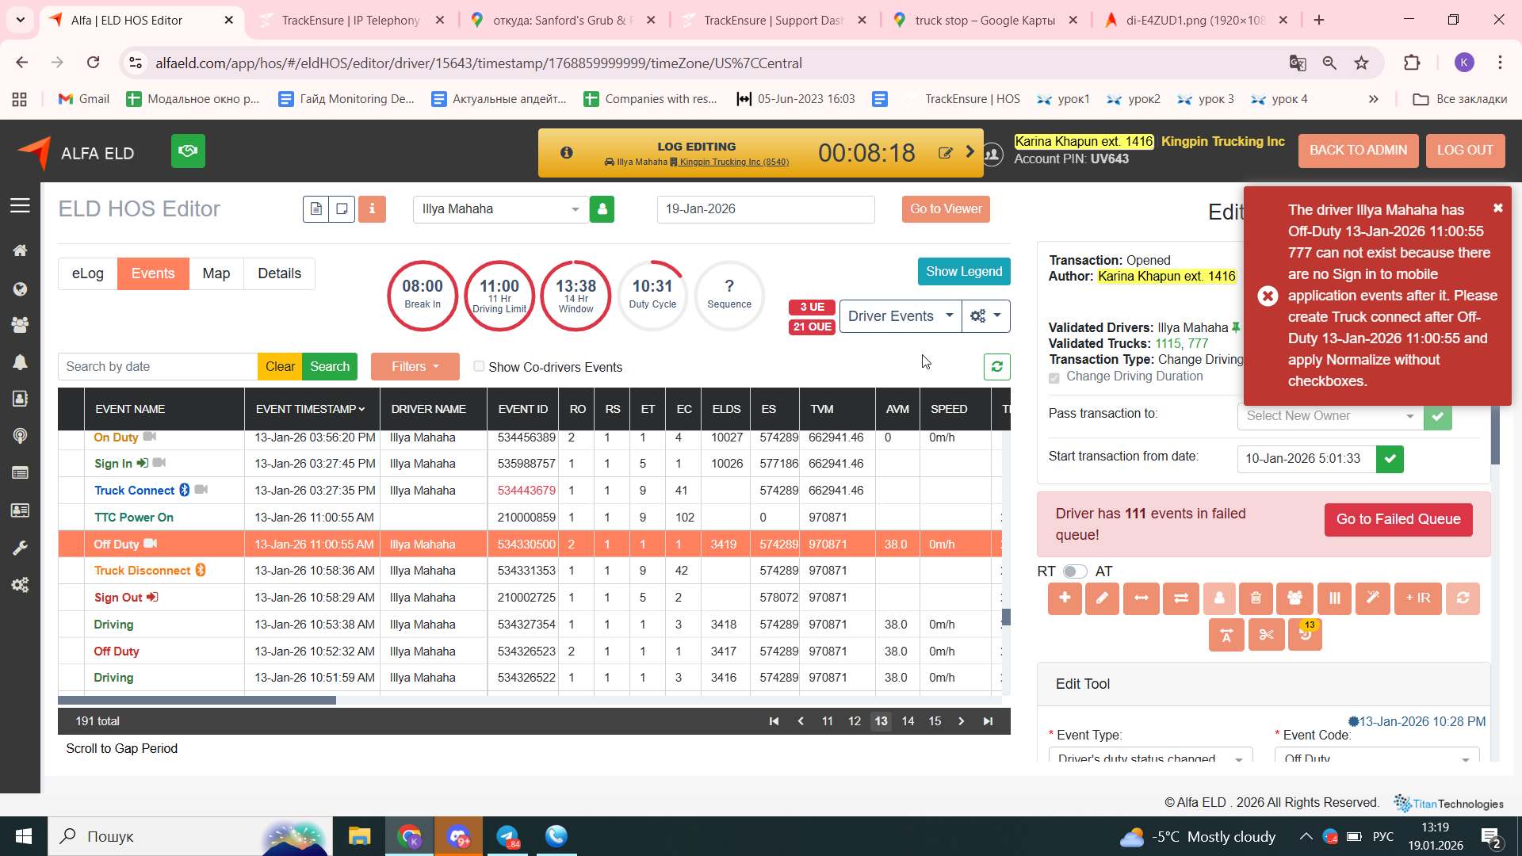
Task: Click the green refresh icon above events table
Action: [996, 367]
